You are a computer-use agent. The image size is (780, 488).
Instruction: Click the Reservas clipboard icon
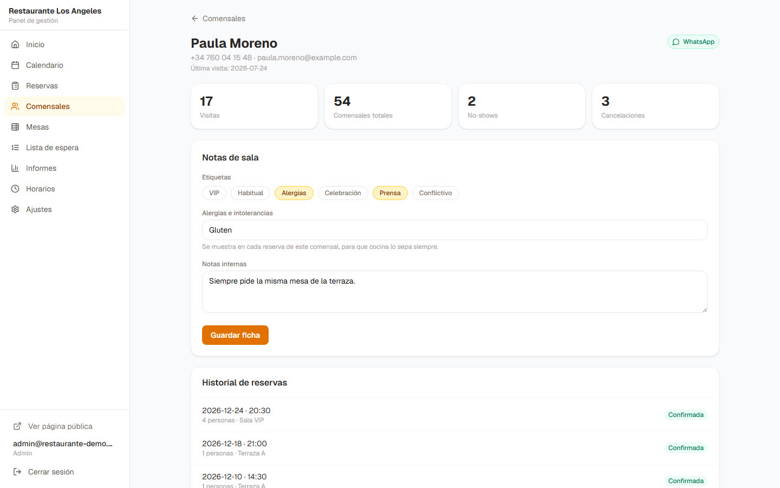coord(15,86)
